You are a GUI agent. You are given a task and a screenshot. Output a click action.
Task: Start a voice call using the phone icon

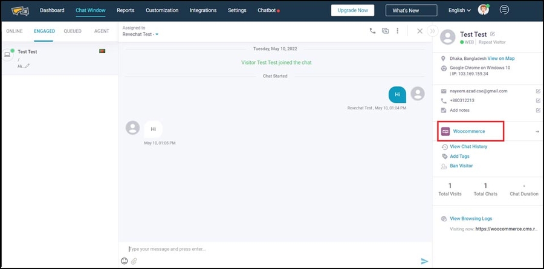tap(372, 31)
